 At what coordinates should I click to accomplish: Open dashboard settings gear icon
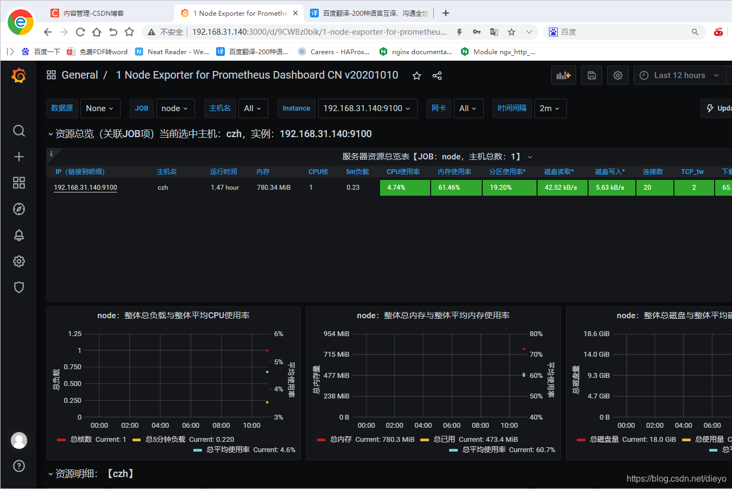(x=618, y=75)
